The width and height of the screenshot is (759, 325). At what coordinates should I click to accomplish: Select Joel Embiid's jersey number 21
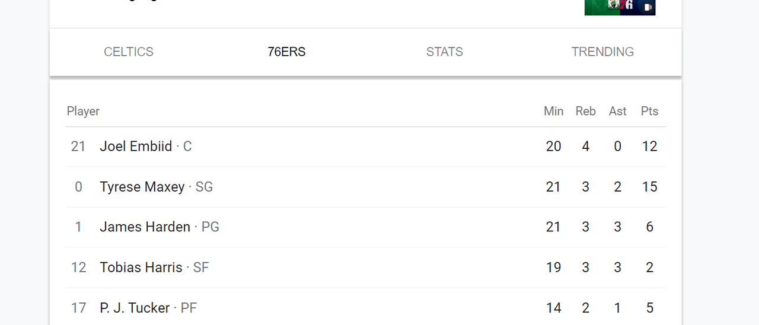(78, 146)
